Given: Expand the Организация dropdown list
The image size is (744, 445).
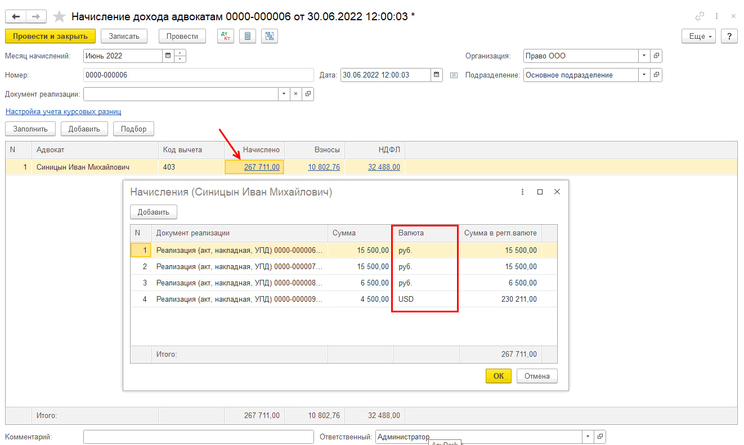Looking at the screenshot, I should point(644,56).
